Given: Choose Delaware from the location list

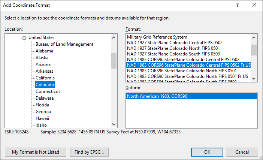Looking at the screenshot, I should coord(45,98).
